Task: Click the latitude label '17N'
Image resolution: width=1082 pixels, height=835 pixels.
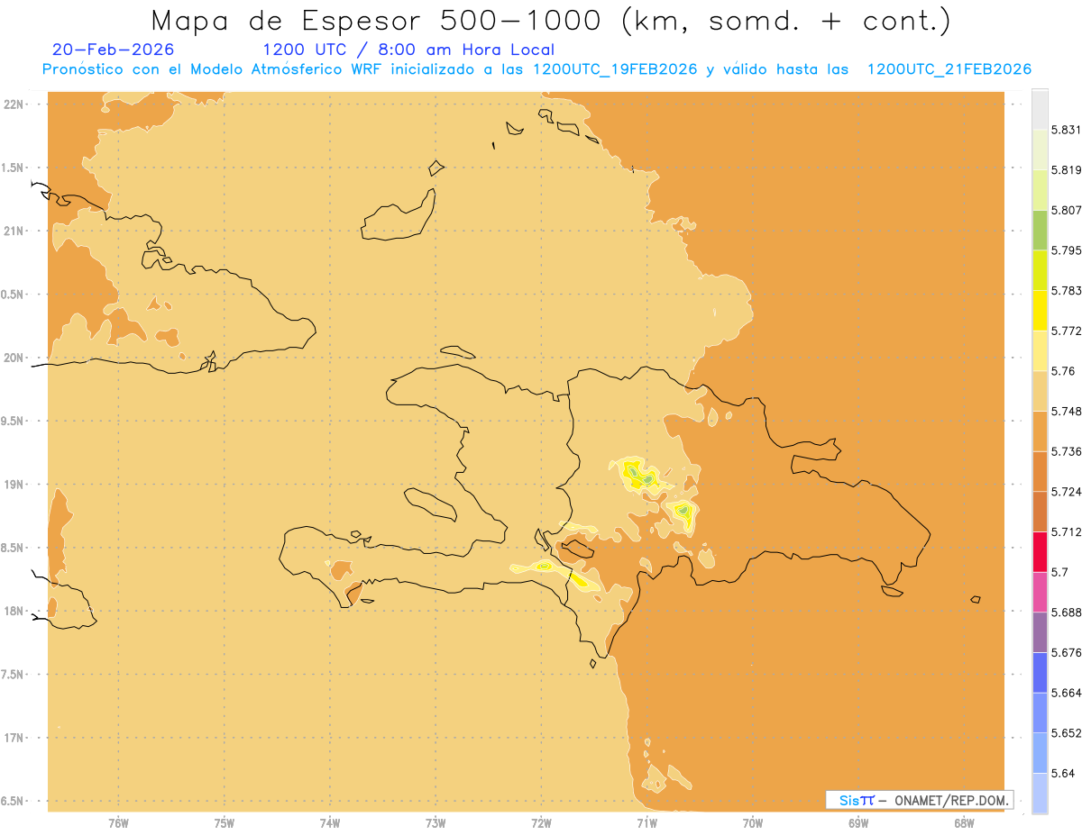Action: click(14, 738)
